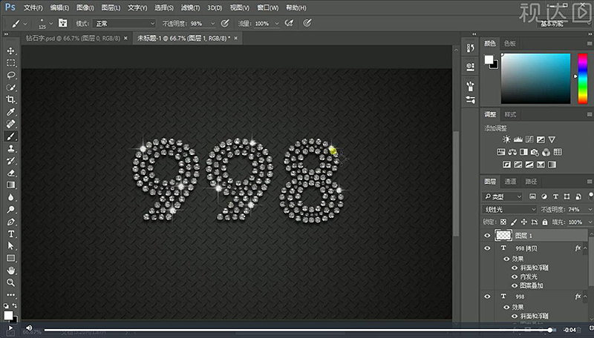594x338 pixels.
Task: Select the History Brush tool
Action: tap(10, 161)
